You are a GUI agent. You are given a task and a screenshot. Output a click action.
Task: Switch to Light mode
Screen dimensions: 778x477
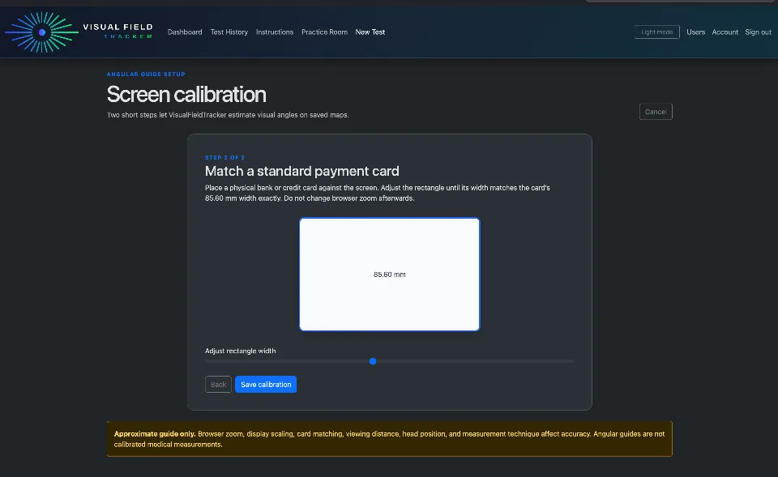click(656, 32)
